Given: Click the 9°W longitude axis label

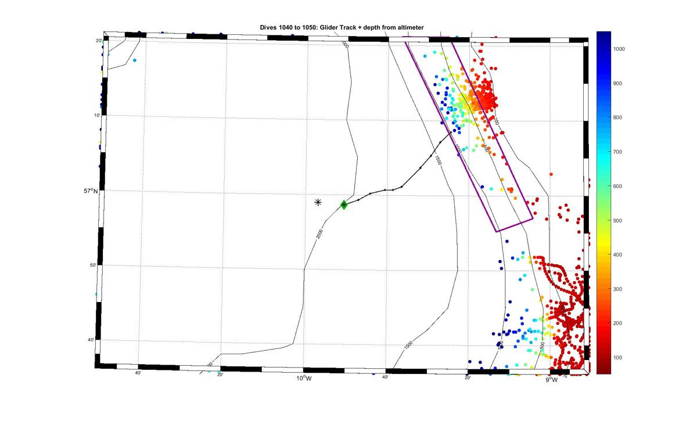Looking at the screenshot, I should tap(551, 380).
